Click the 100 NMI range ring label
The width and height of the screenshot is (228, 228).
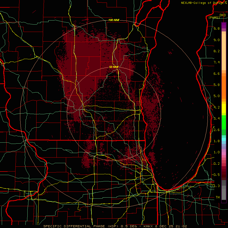114,20
